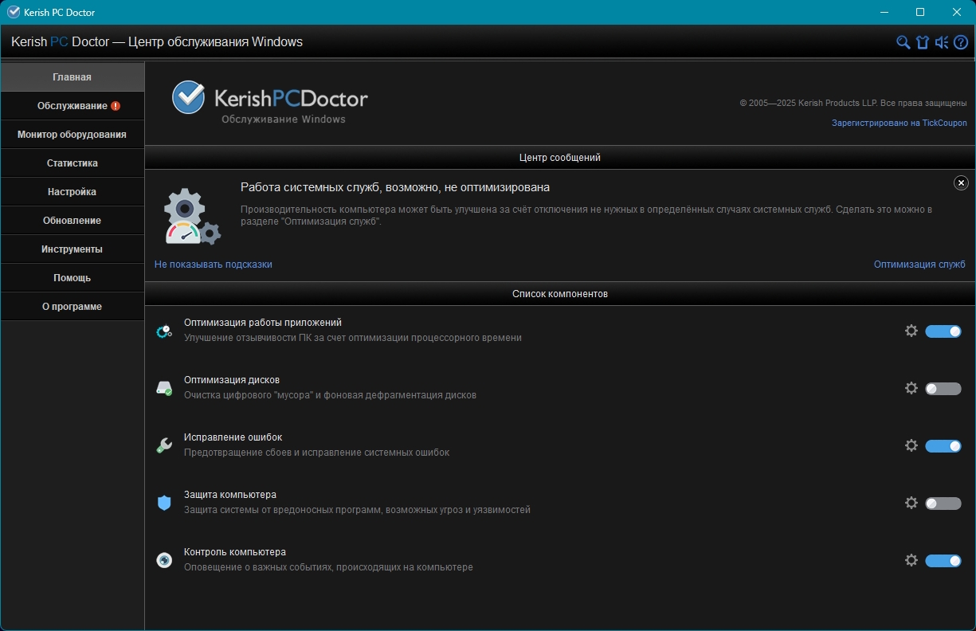Open the Инструменты section

[73, 249]
